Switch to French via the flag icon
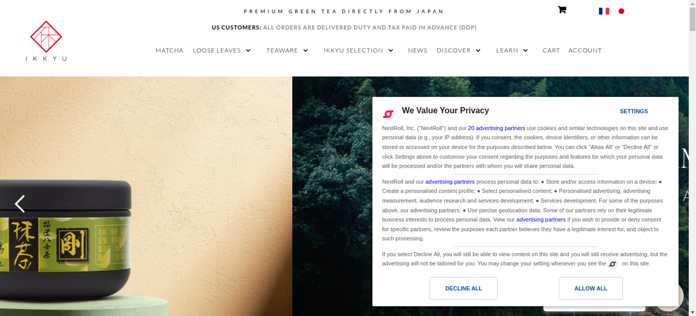This screenshot has height=316, width=696. pos(604,11)
